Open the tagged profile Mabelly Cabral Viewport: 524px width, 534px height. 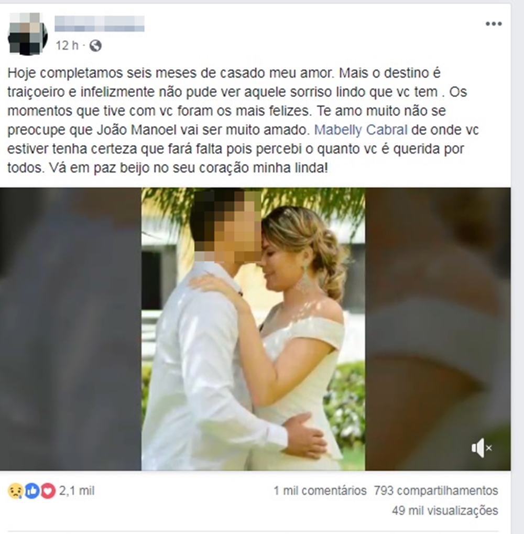[361, 130]
